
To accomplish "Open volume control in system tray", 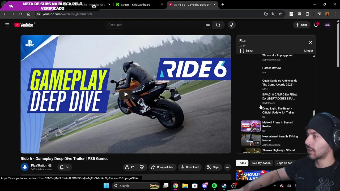I will click(289, 186).
